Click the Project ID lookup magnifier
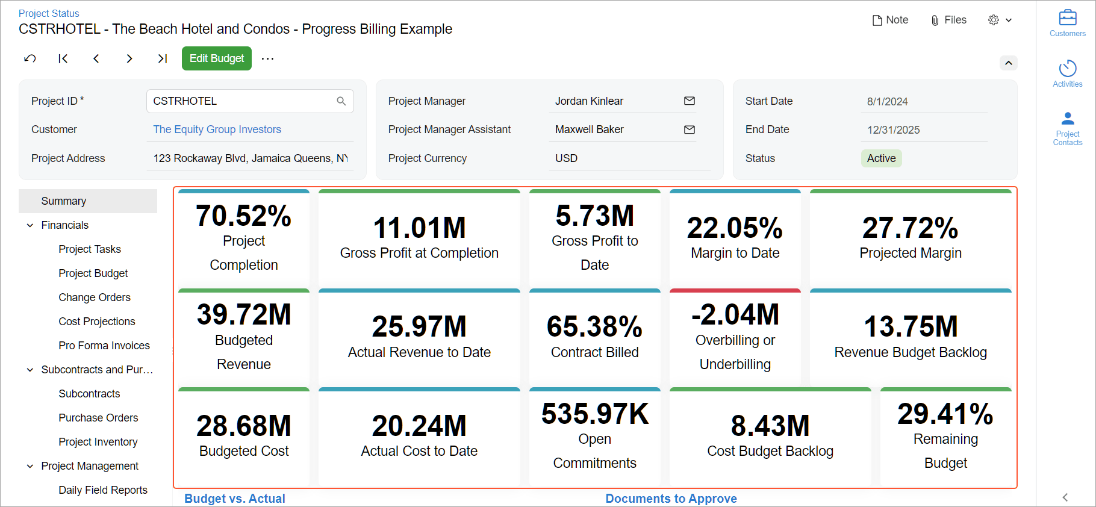This screenshot has height=507, width=1096. pyautogui.click(x=341, y=101)
